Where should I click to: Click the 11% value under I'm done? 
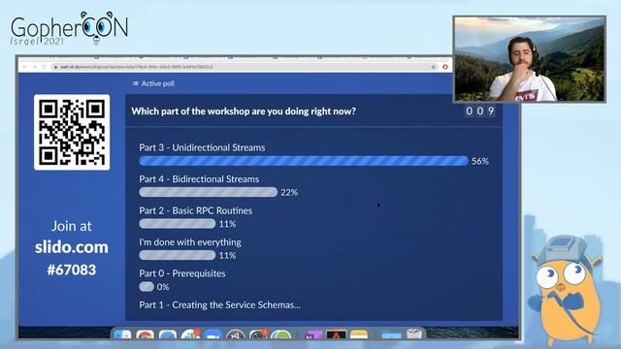click(227, 256)
